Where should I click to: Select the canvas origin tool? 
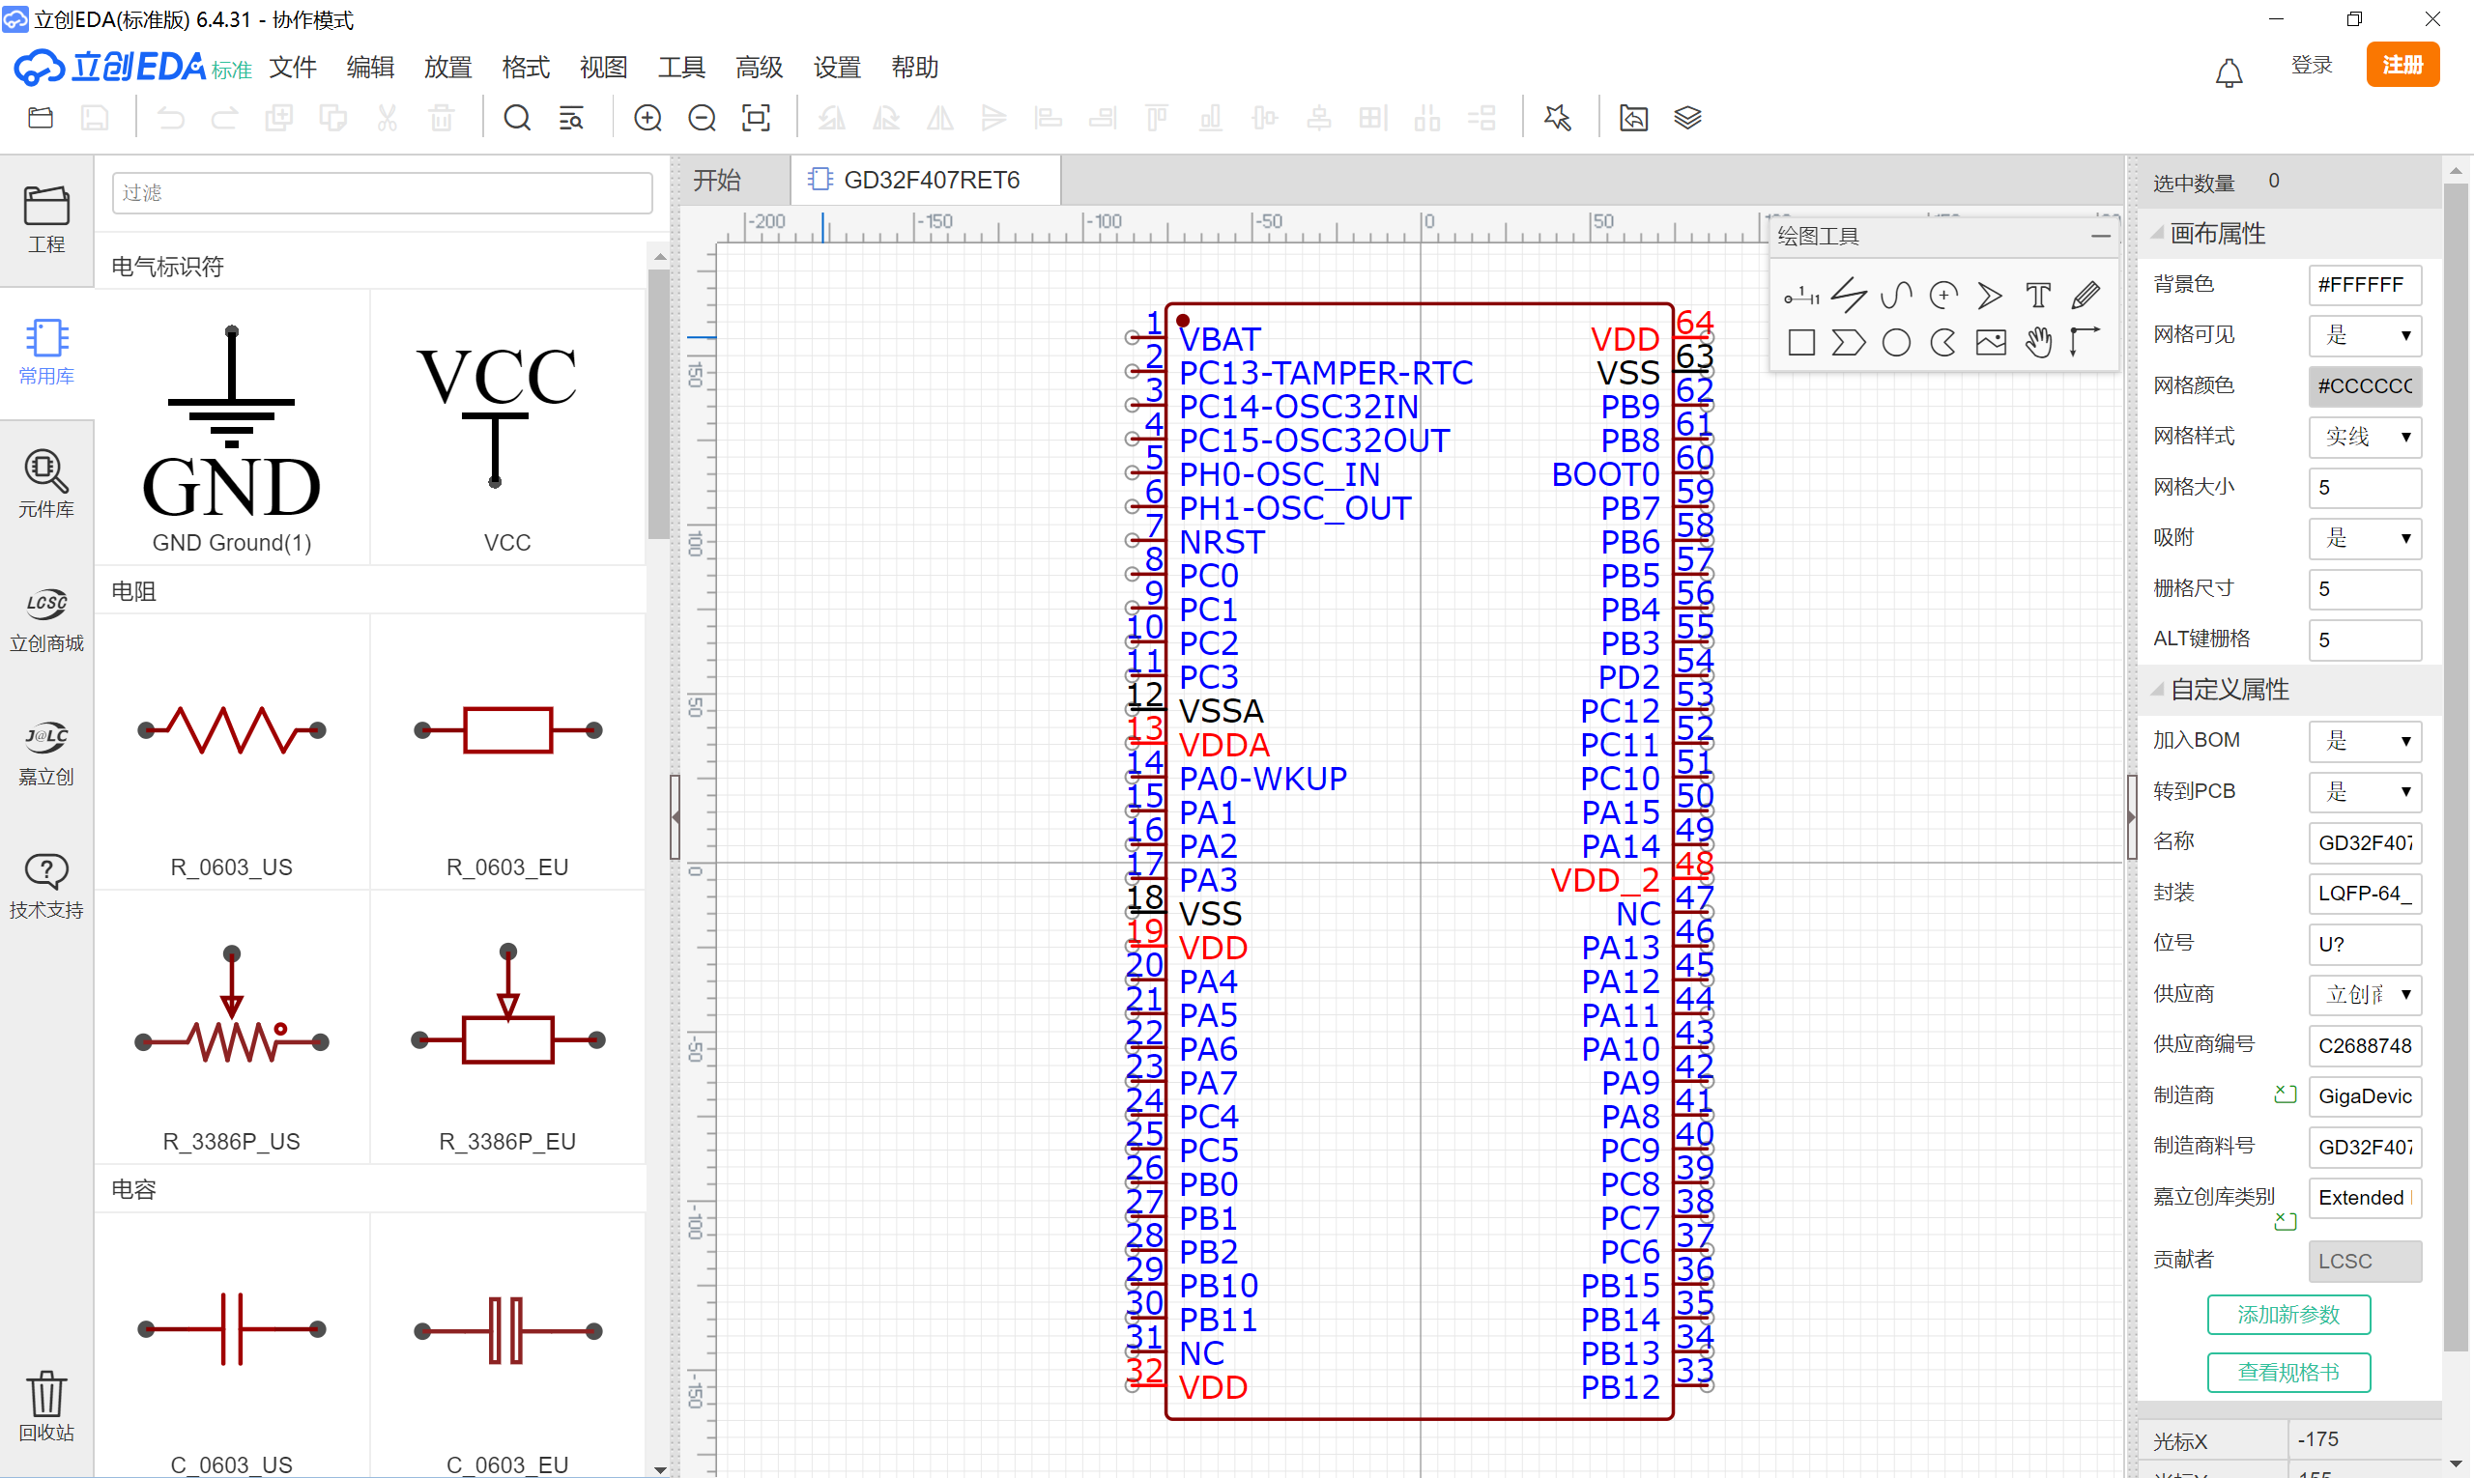click(2086, 343)
